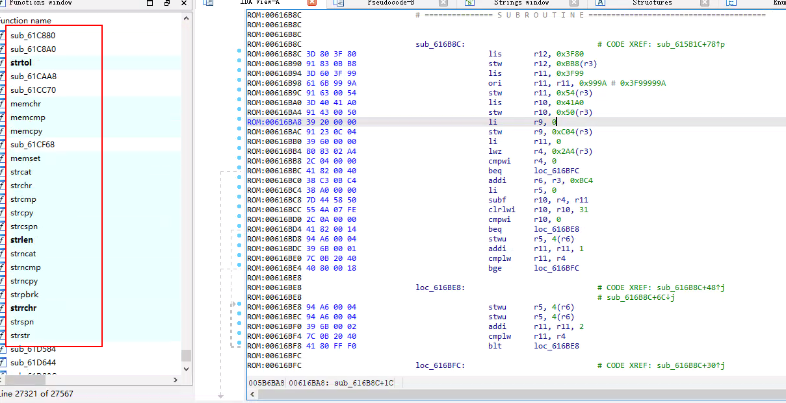
Task: Click the IDA View-A tab icon
Action: (x=208, y=3)
